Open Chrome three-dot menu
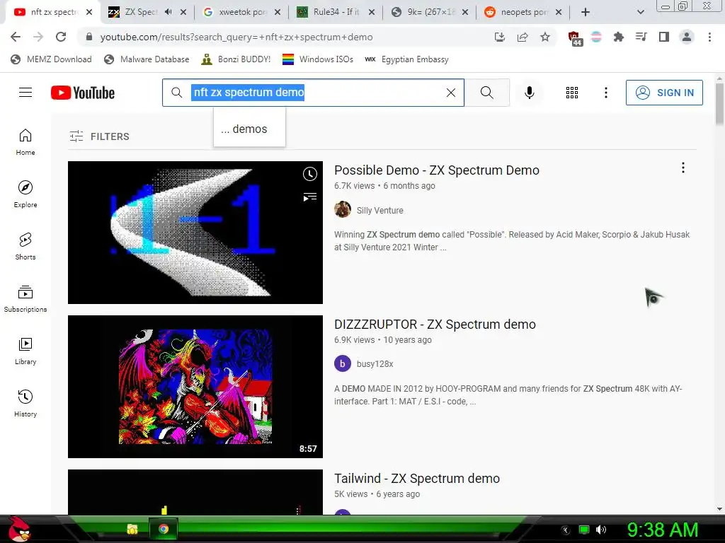Viewport: 725px width, 543px height. [709, 37]
